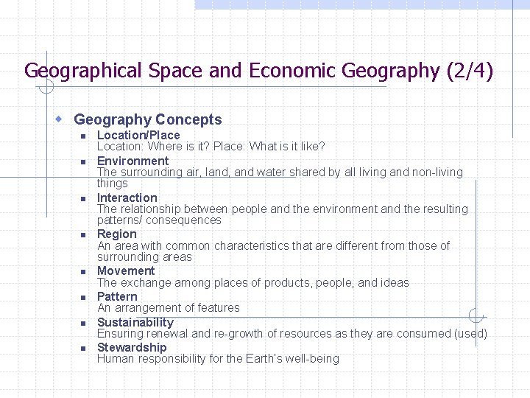The height and width of the screenshot is (398, 530).
Task: Select the 'Geography Concepts' heading
Action: [148, 119]
